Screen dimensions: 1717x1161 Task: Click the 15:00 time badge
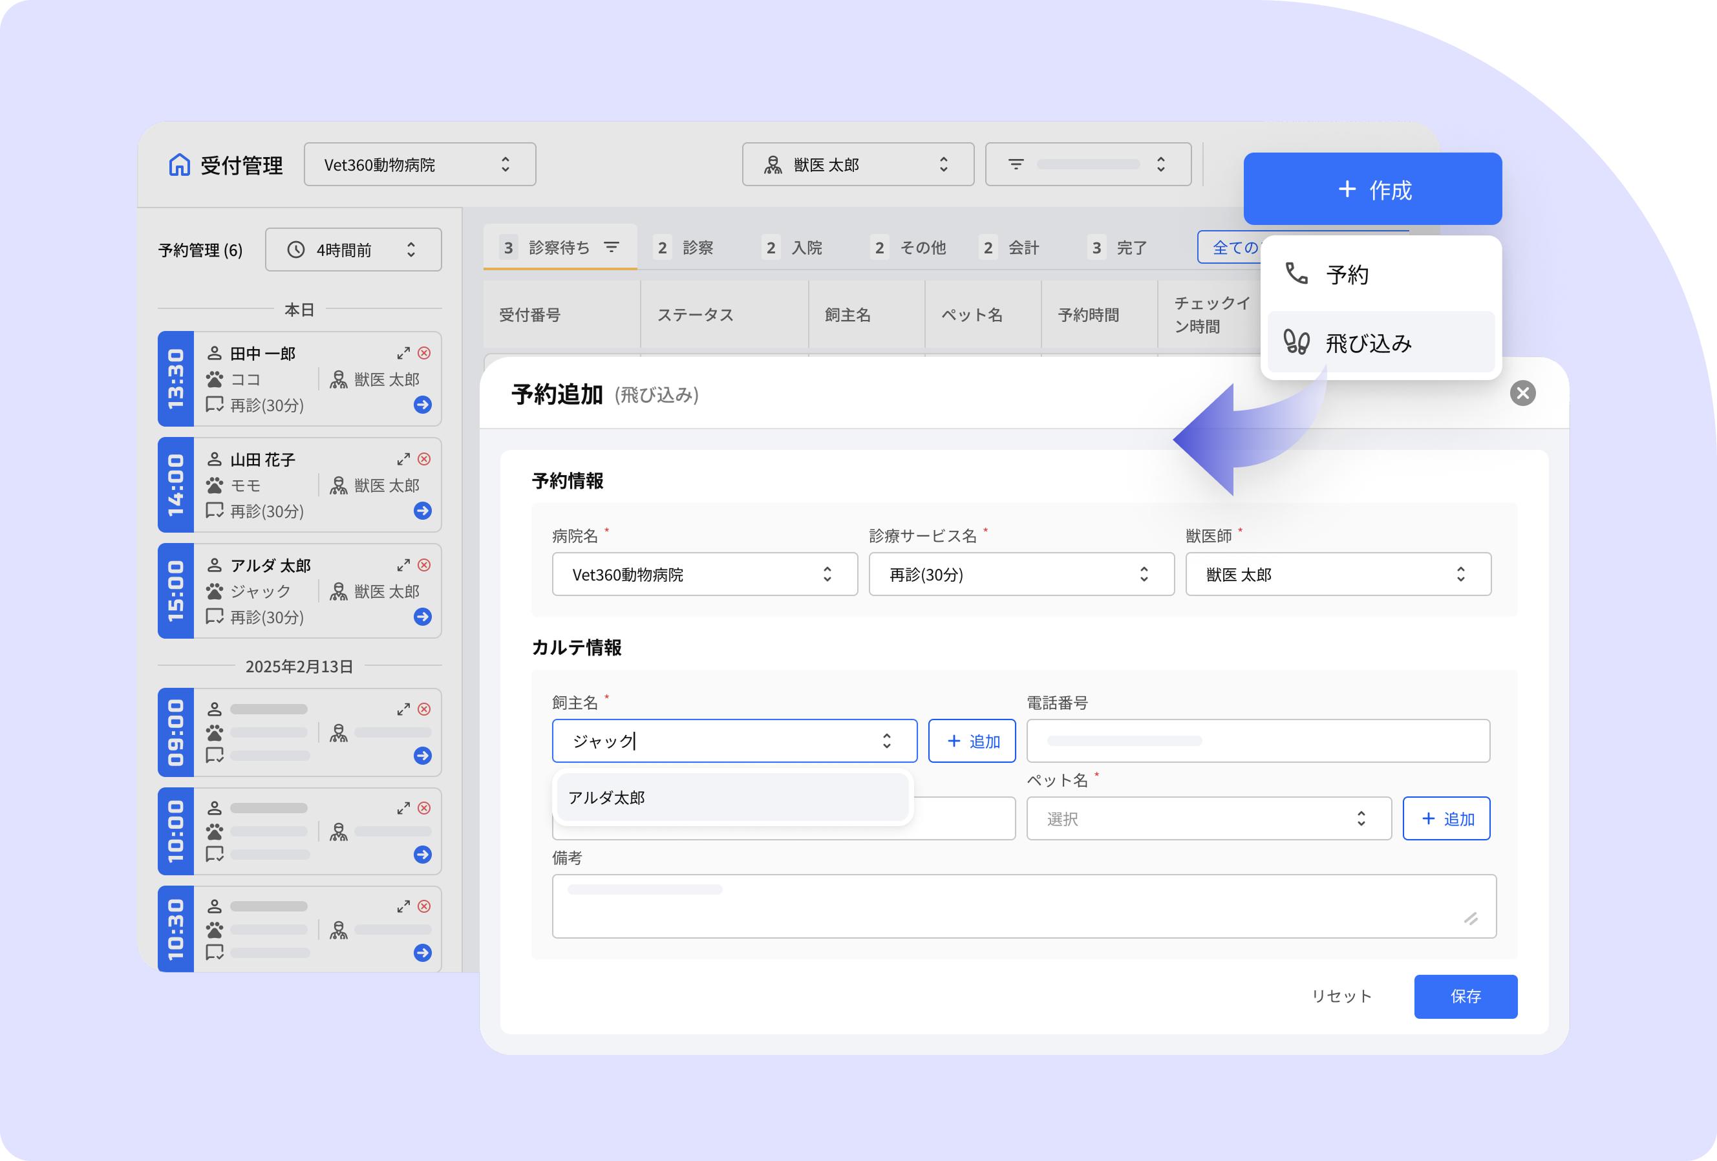point(176,591)
